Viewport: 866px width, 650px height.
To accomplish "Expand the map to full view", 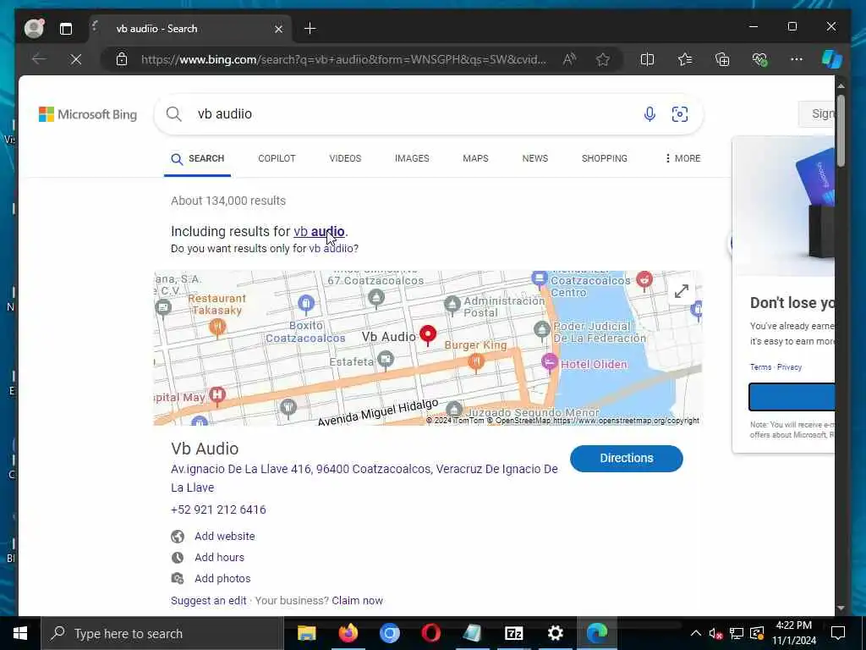I will point(682,291).
